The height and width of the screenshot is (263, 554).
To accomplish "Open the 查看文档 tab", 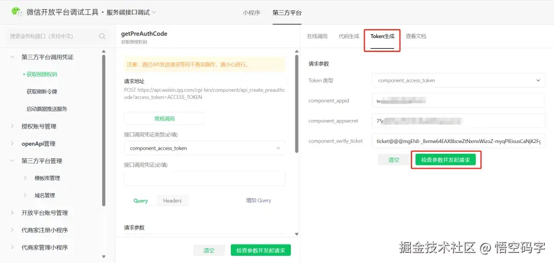I will [416, 36].
